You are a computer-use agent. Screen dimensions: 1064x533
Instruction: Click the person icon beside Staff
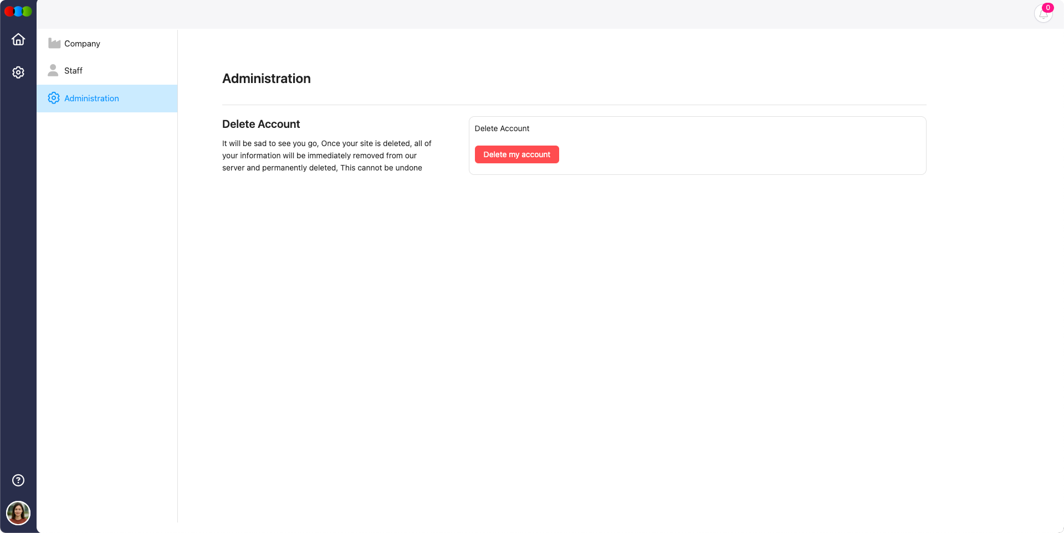pos(53,70)
